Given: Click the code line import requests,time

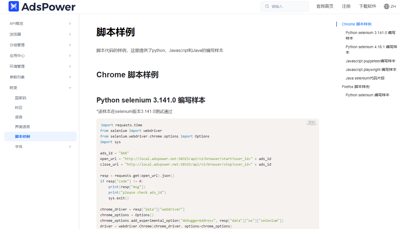Looking at the screenshot, I should tap(122, 125).
